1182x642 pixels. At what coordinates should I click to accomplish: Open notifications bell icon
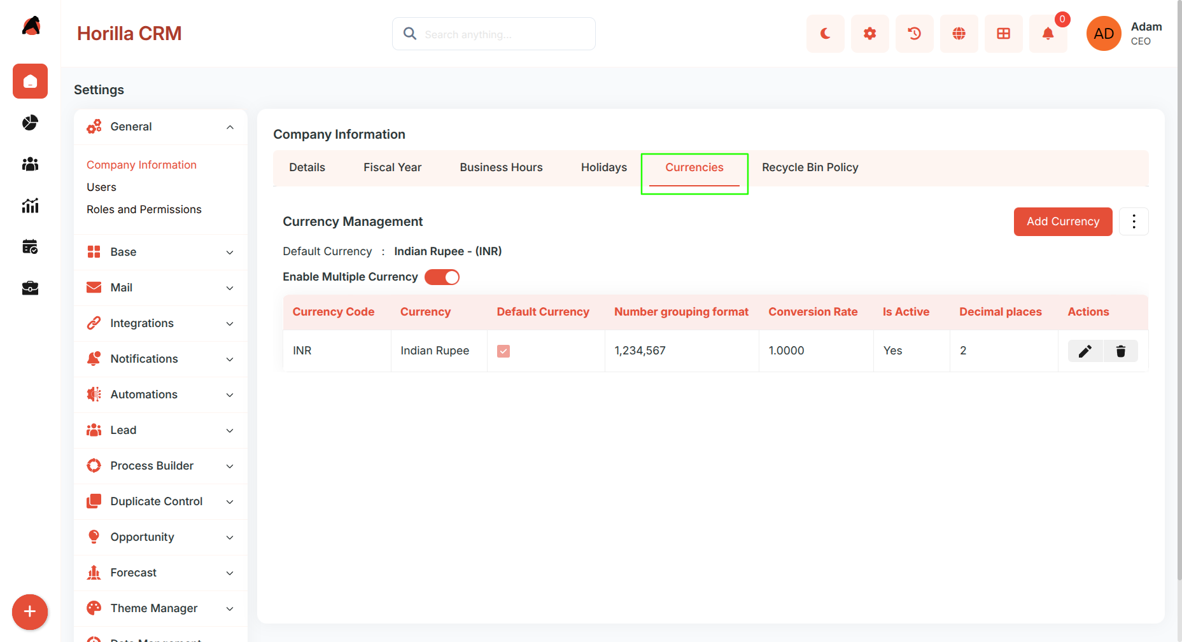1048,34
